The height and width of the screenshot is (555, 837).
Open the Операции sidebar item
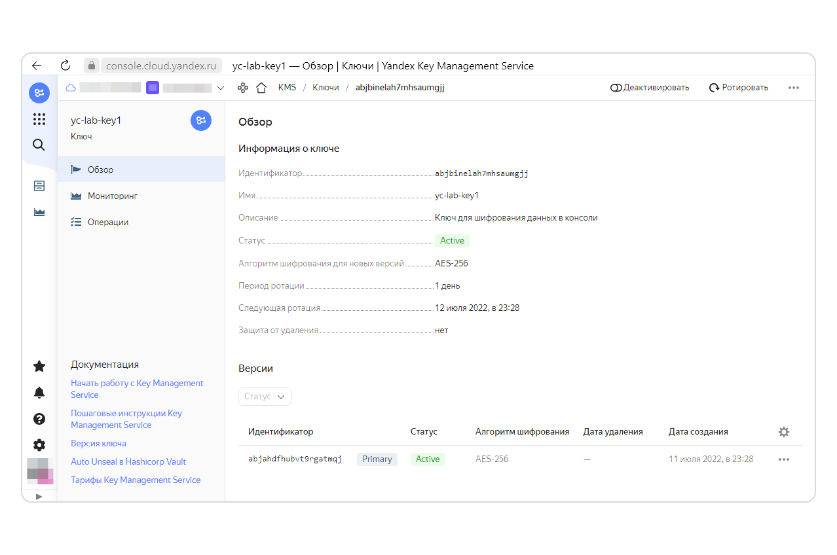pyautogui.click(x=141, y=222)
